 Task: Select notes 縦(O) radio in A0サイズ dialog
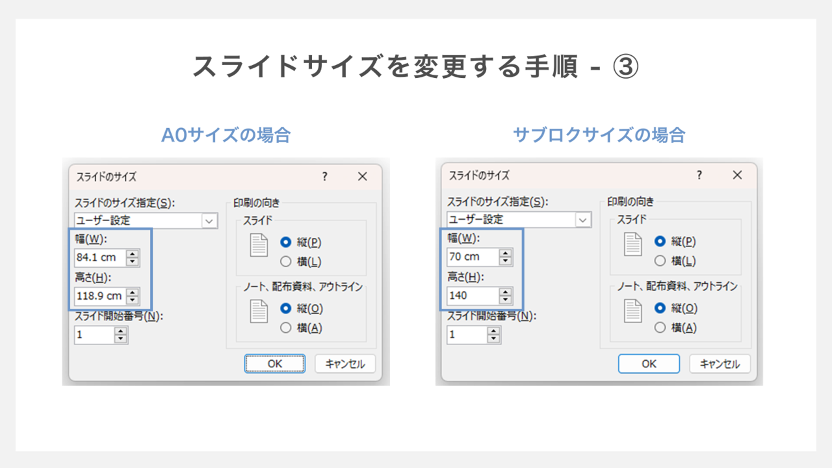point(285,309)
